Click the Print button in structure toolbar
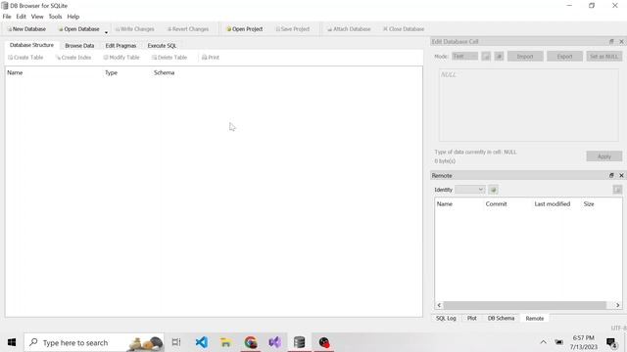Screen dimensions: 627x352 pyautogui.click(x=211, y=58)
